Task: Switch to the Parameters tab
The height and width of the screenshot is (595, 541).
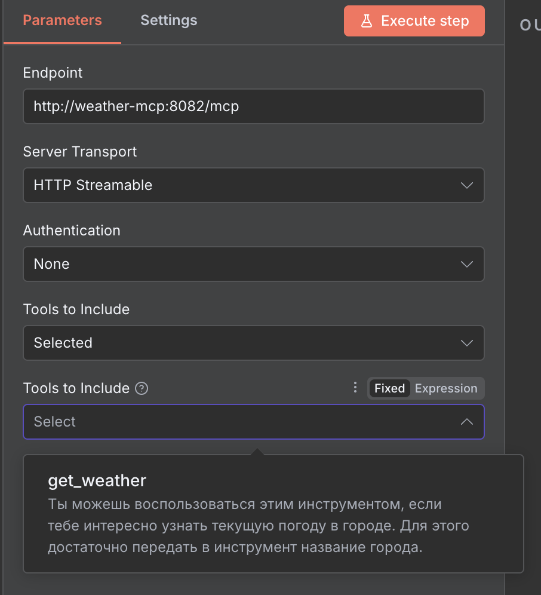Action: (62, 20)
